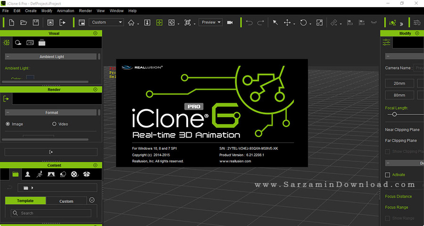
Task: Open the Set stage tab in Content
Action: click(x=51, y=174)
